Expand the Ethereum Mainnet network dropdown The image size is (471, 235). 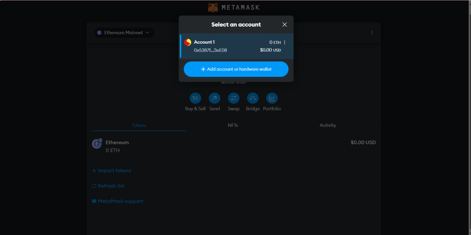pos(124,33)
